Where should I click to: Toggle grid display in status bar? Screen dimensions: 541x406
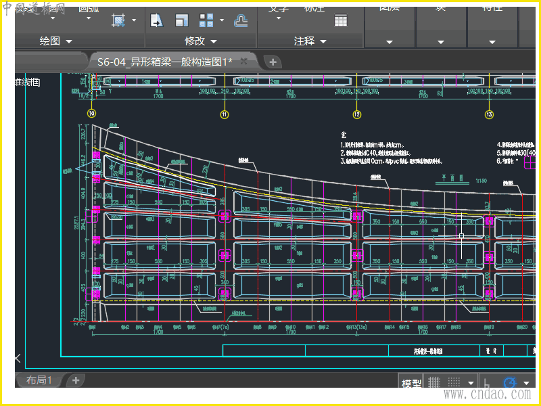tap(434, 383)
